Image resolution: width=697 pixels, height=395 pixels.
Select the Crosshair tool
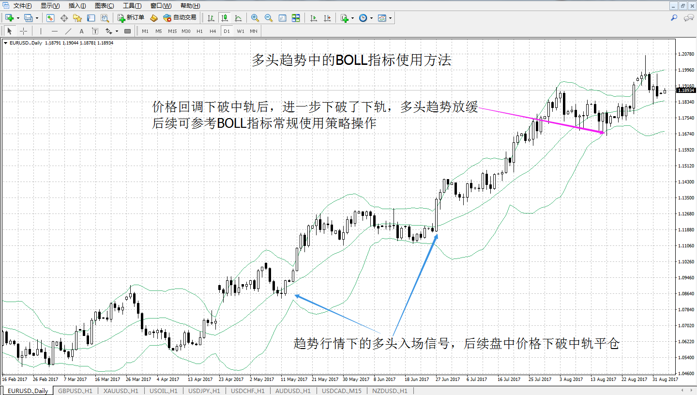click(23, 31)
